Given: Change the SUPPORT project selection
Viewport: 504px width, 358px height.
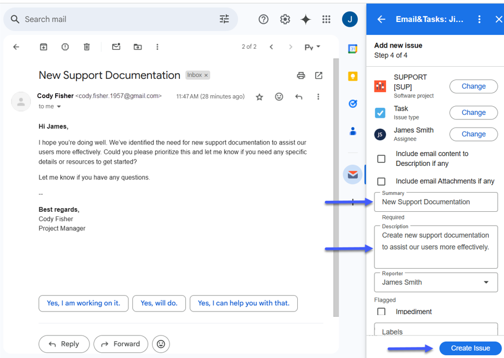Looking at the screenshot, I should [473, 86].
